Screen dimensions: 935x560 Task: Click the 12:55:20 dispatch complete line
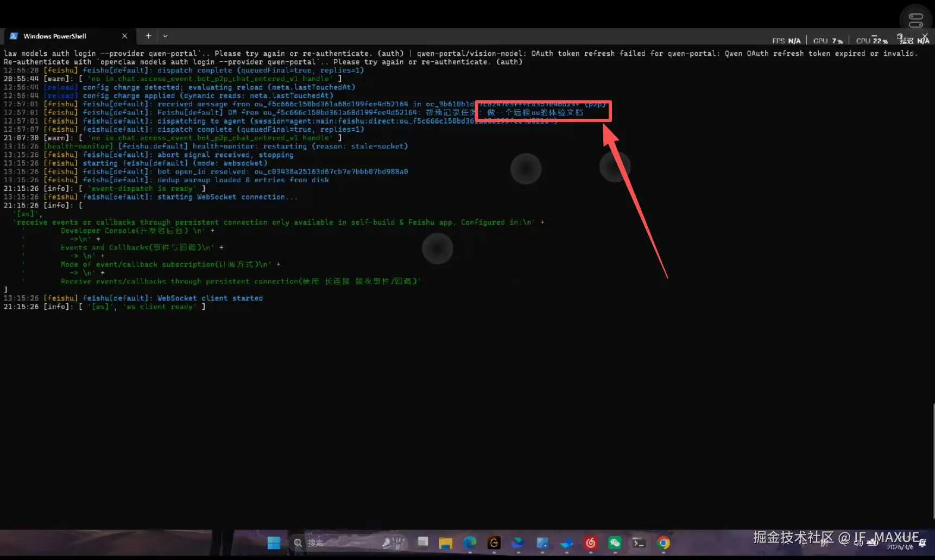tap(184, 71)
